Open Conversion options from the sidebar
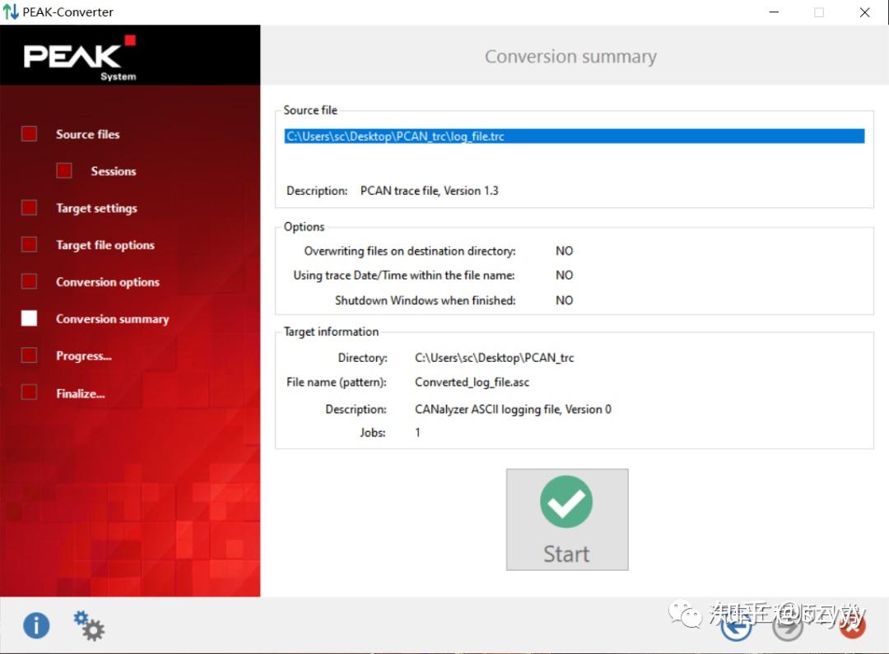The image size is (889, 654). 108,281
